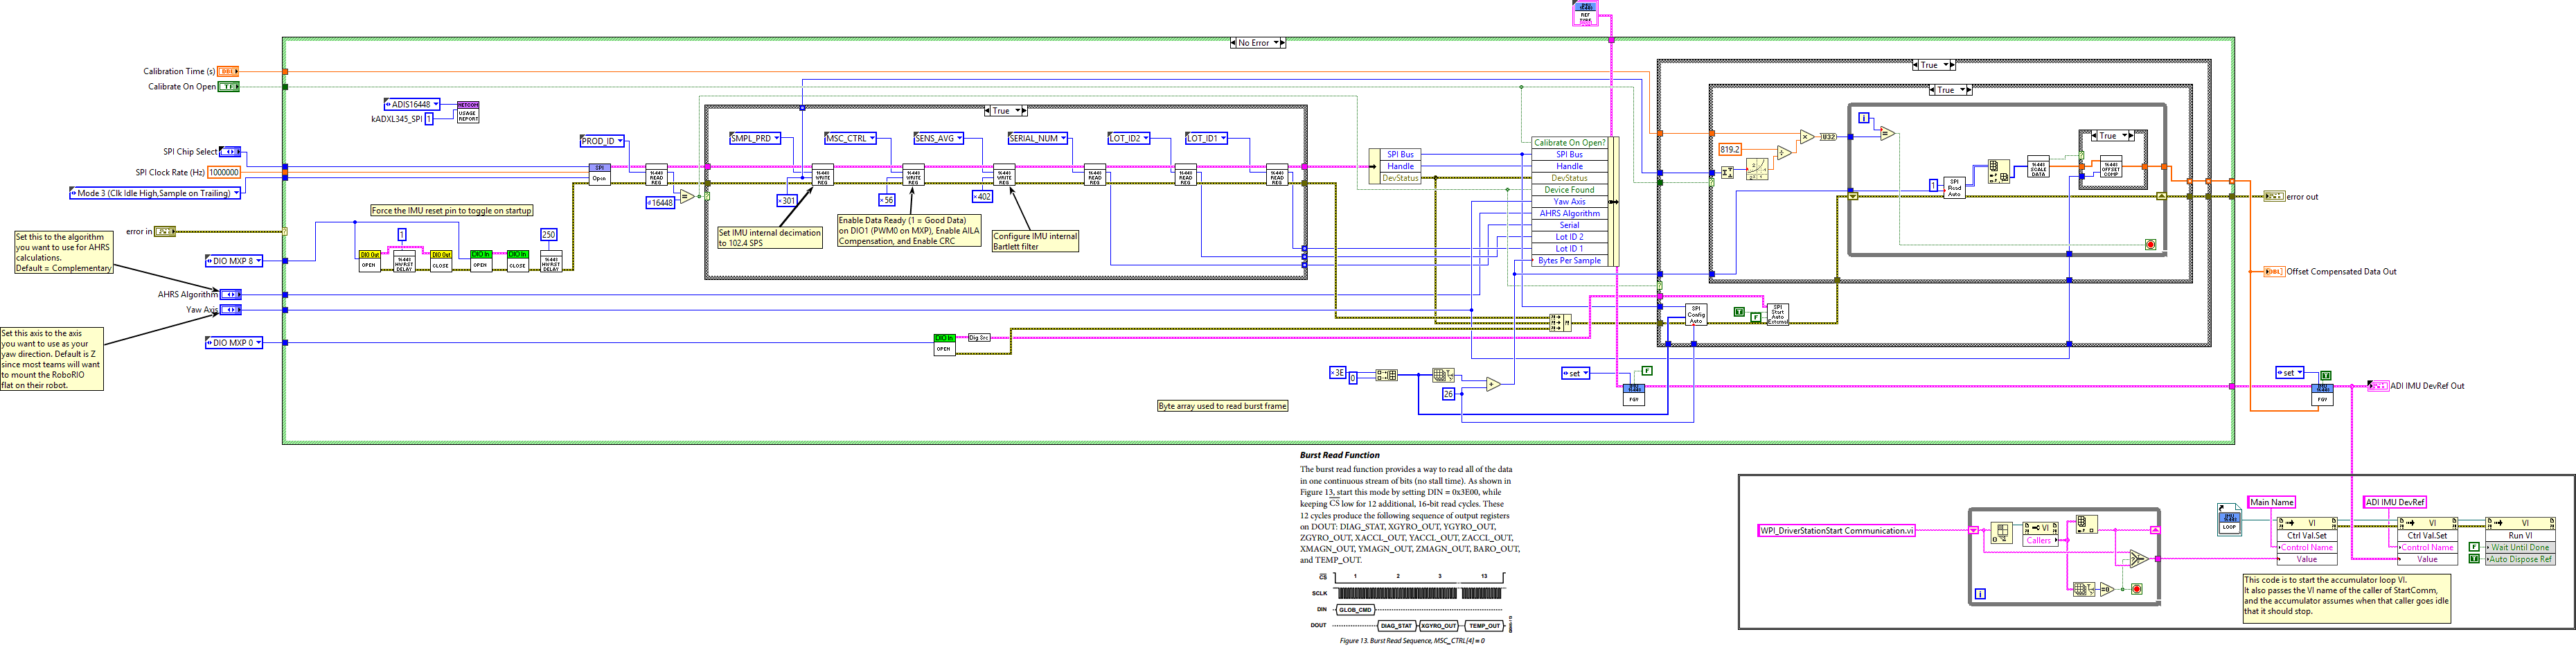Screen dimensions: 2576x650
Task: Open the 16448 READ REG subVI
Action: (x=657, y=176)
